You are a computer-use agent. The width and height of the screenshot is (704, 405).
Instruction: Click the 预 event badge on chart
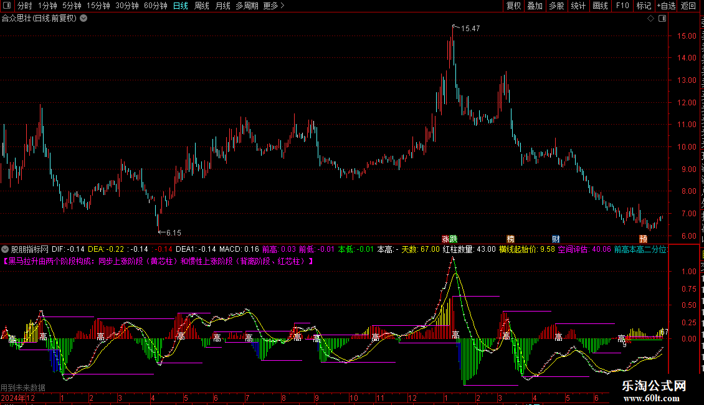[644, 239]
